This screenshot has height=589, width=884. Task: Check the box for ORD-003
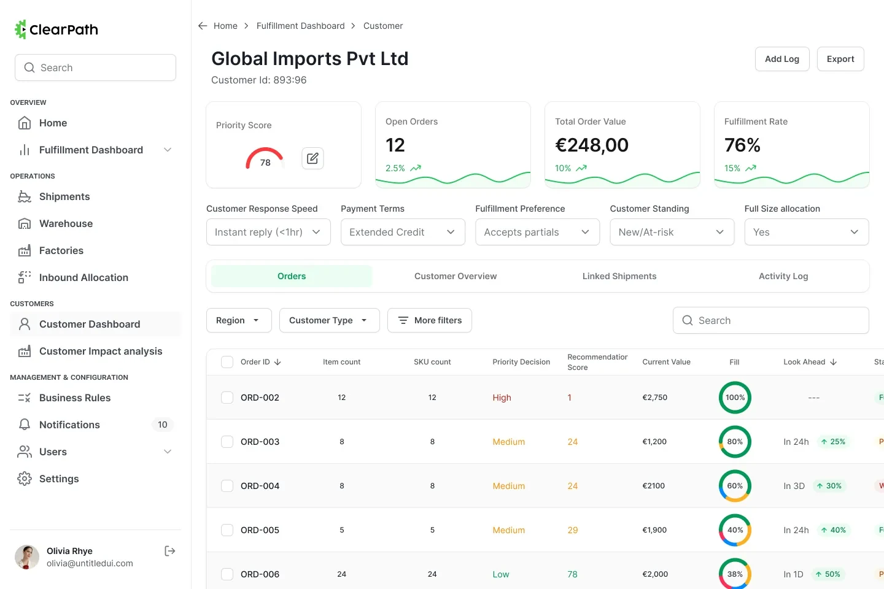(227, 442)
